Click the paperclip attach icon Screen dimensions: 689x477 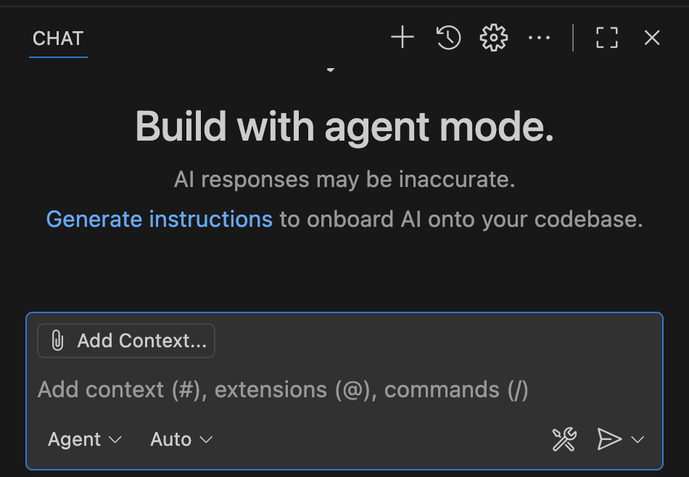57,341
